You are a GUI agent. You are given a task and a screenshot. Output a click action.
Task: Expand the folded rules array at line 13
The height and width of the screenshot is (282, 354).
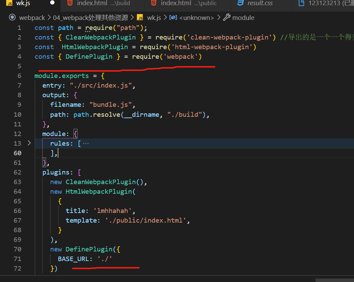[29, 143]
